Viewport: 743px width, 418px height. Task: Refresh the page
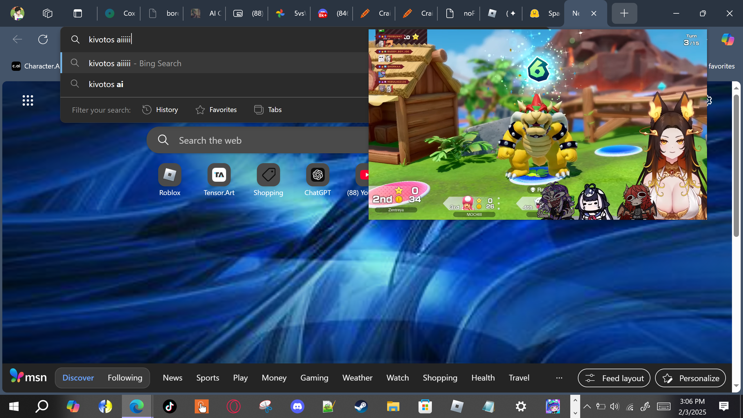point(43,39)
